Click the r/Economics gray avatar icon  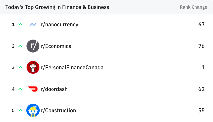[x=33, y=46]
